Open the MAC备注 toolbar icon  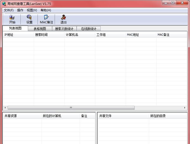point(47,19)
